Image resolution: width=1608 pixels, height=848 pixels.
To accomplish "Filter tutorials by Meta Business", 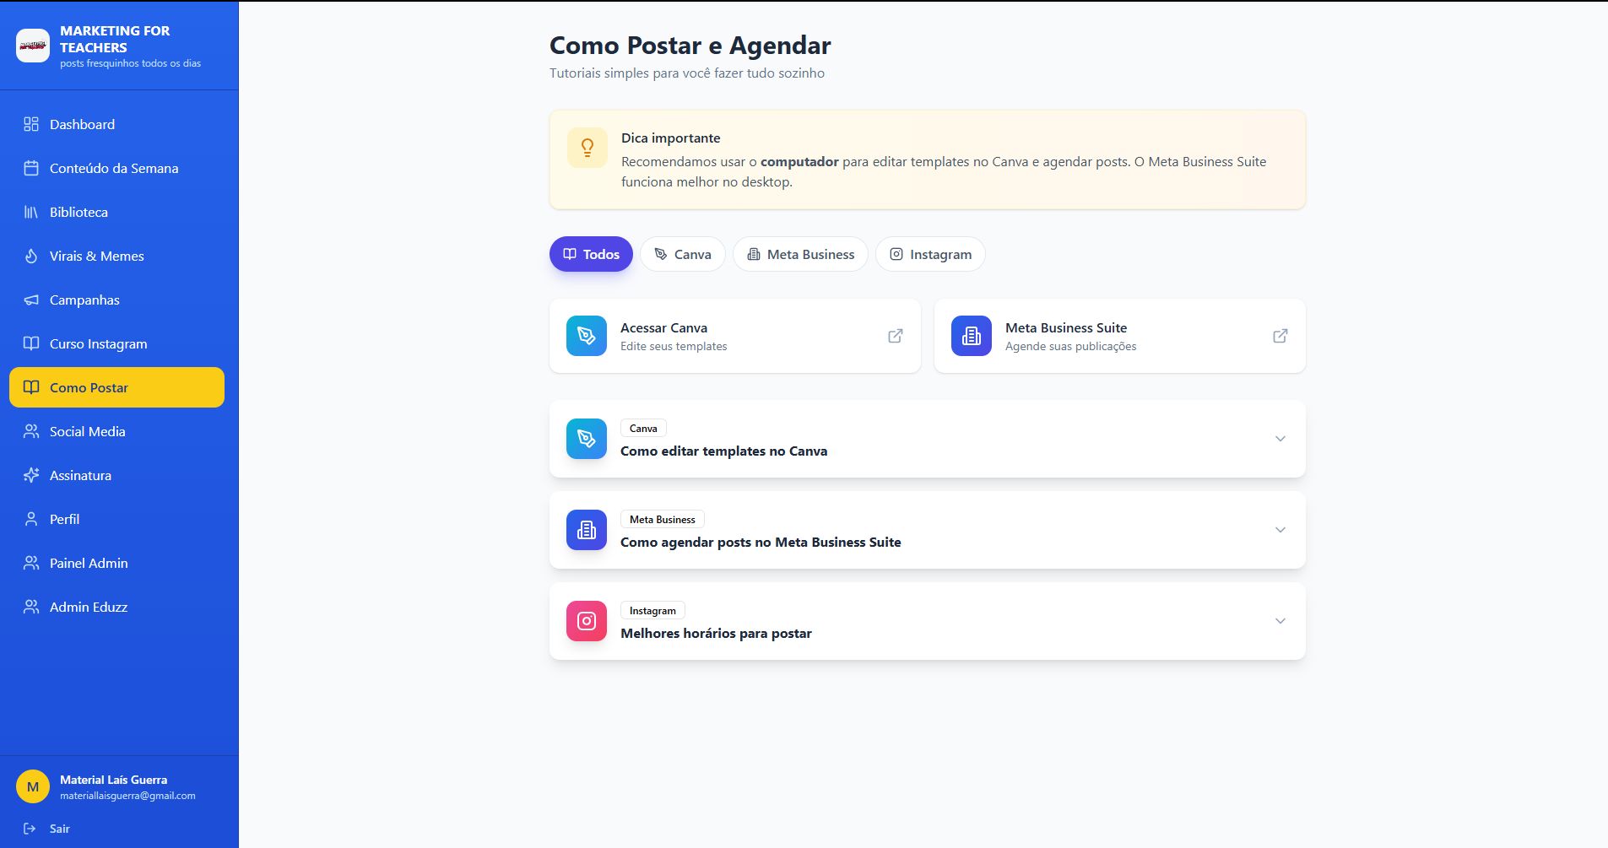I will click(x=800, y=254).
